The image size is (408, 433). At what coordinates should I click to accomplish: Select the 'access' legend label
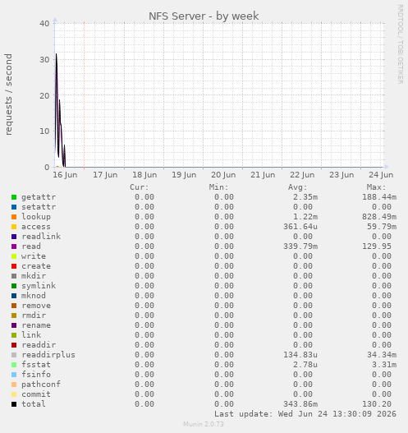pyautogui.click(x=36, y=227)
